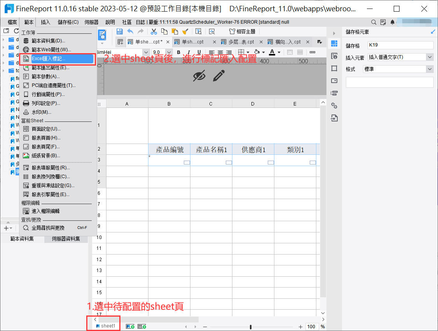Toggle bold formatting

(178, 52)
